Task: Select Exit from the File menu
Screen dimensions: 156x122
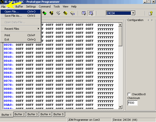Action: [20, 39]
